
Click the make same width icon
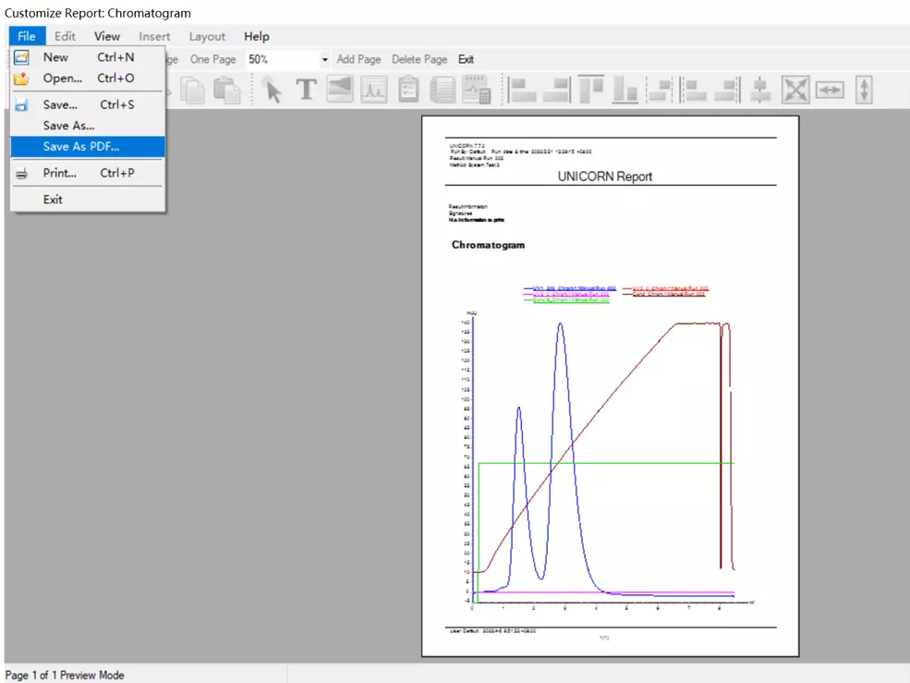pos(830,90)
